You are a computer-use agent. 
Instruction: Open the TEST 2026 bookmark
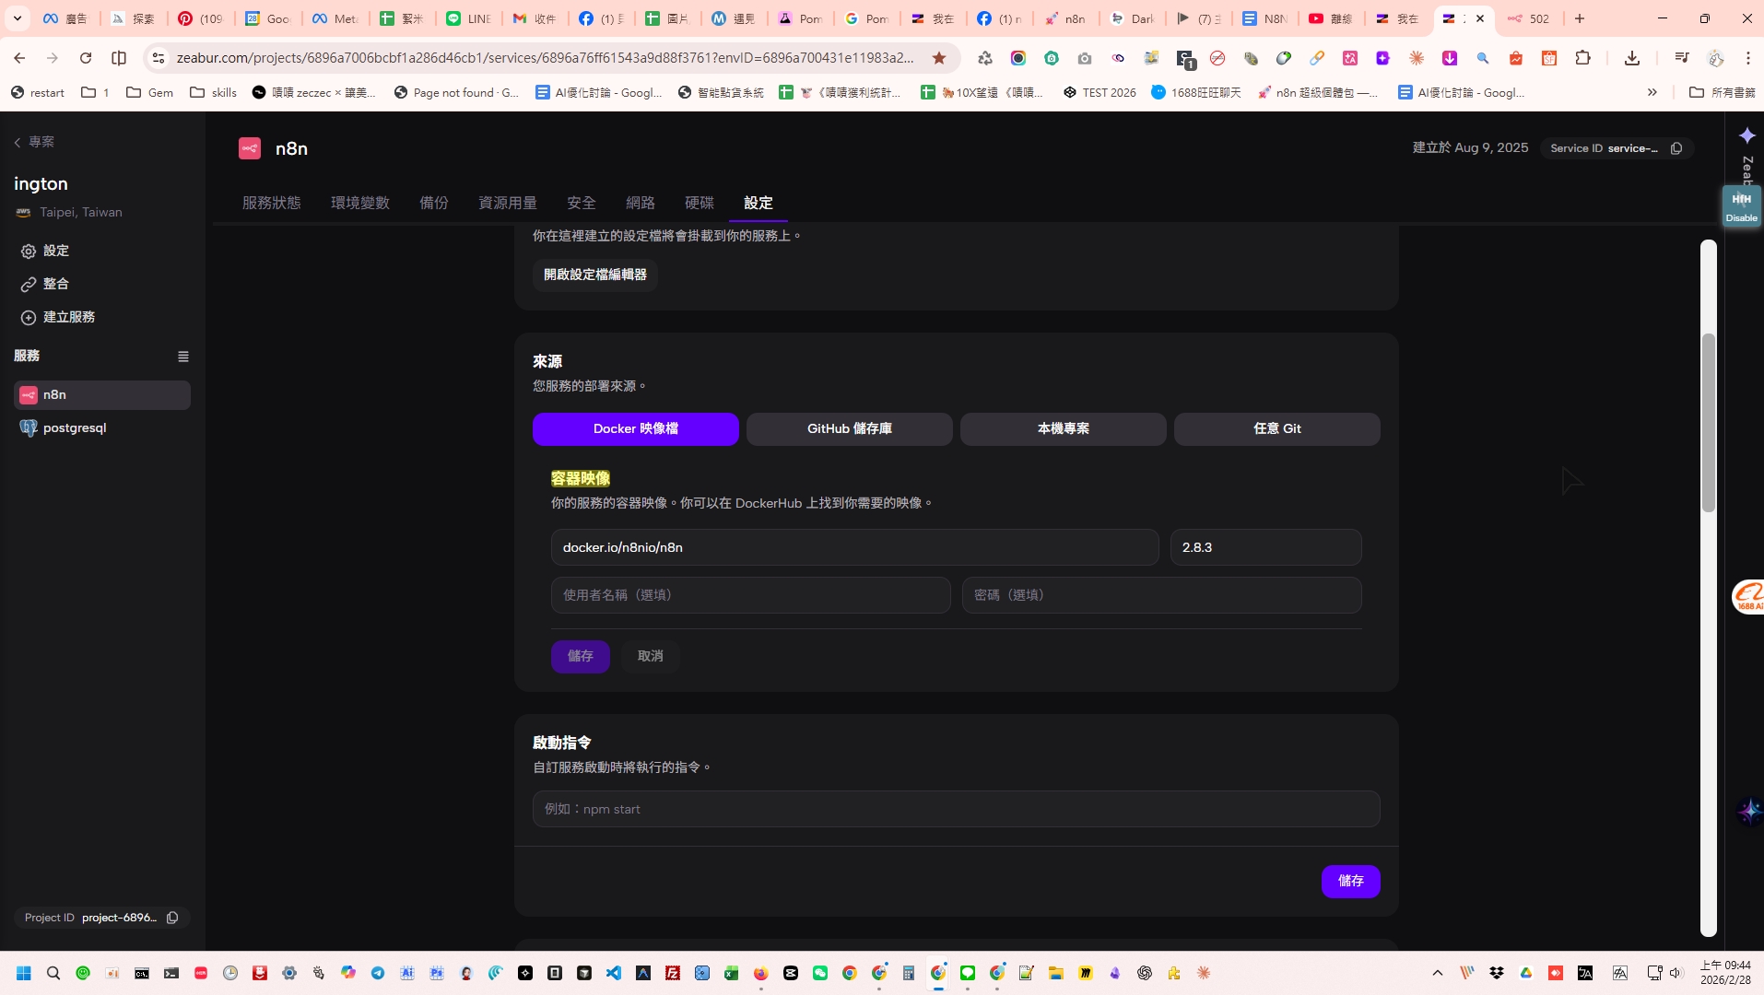[x=1100, y=92]
